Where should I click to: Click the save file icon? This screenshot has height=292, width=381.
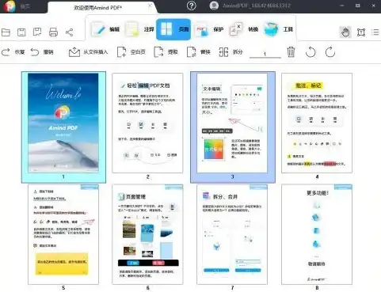[x=21, y=32]
